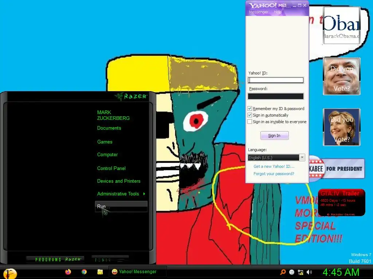Image resolution: width=373 pixels, height=279 pixels.
Task: Click the Yahoo smiley tray icon
Action: coord(292,272)
